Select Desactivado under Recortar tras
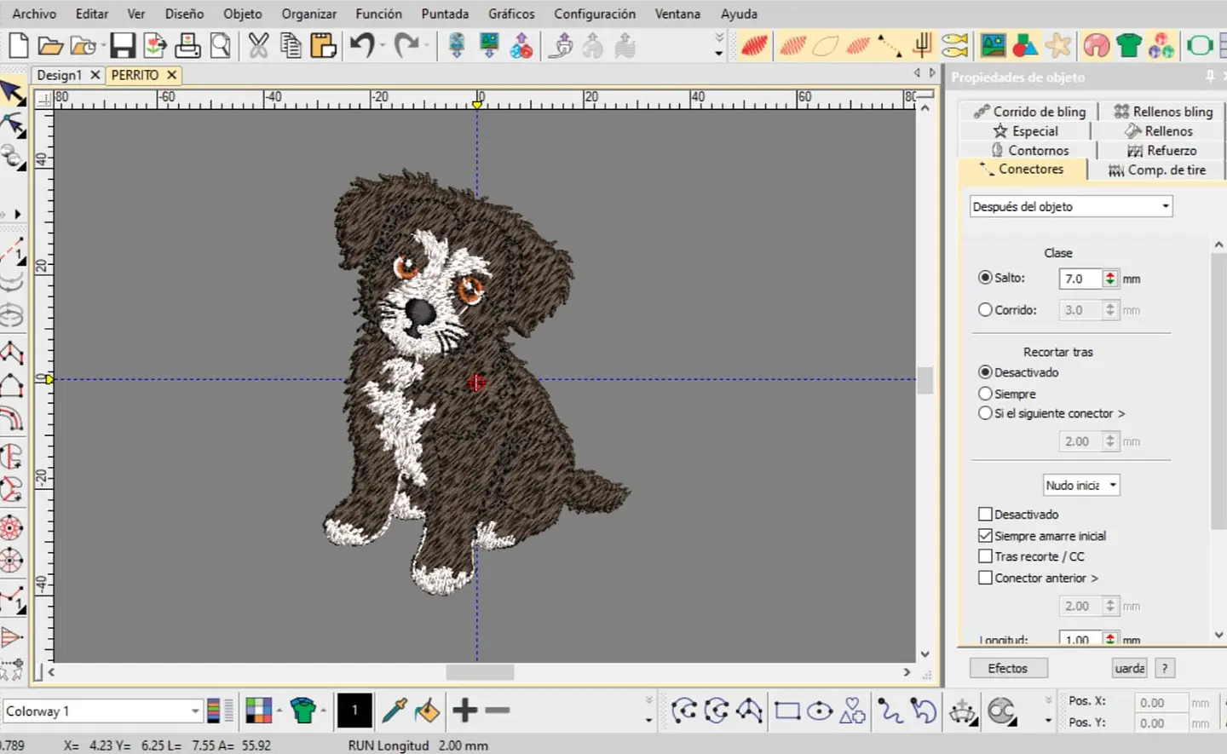Image resolution: width=1227 pixels, height=754 pixels. pyautogui.click(x=985, y=372)
